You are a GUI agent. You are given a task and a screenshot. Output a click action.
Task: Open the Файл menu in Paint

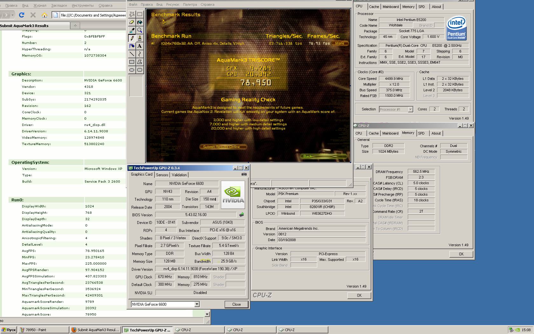[133, 4]
